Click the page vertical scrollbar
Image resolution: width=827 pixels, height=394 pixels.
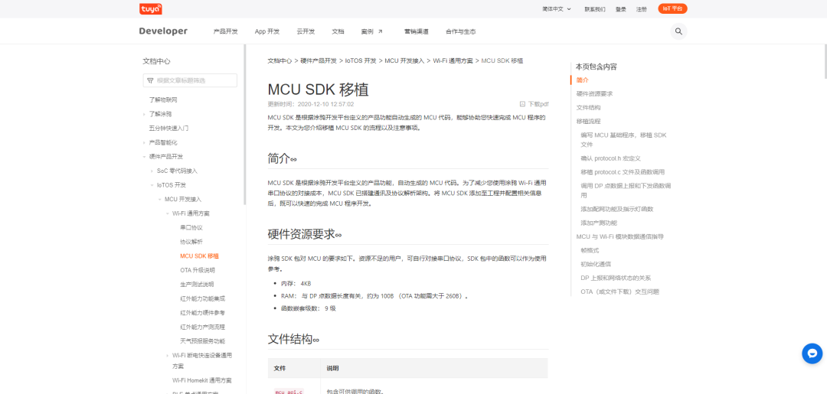[x=825, y=61]
